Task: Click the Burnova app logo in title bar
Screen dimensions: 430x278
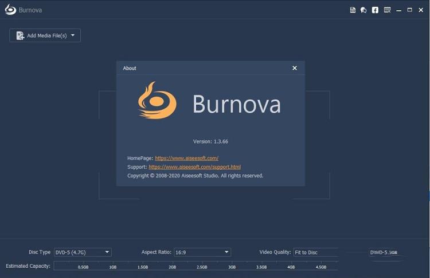Action: coord(10,10)
